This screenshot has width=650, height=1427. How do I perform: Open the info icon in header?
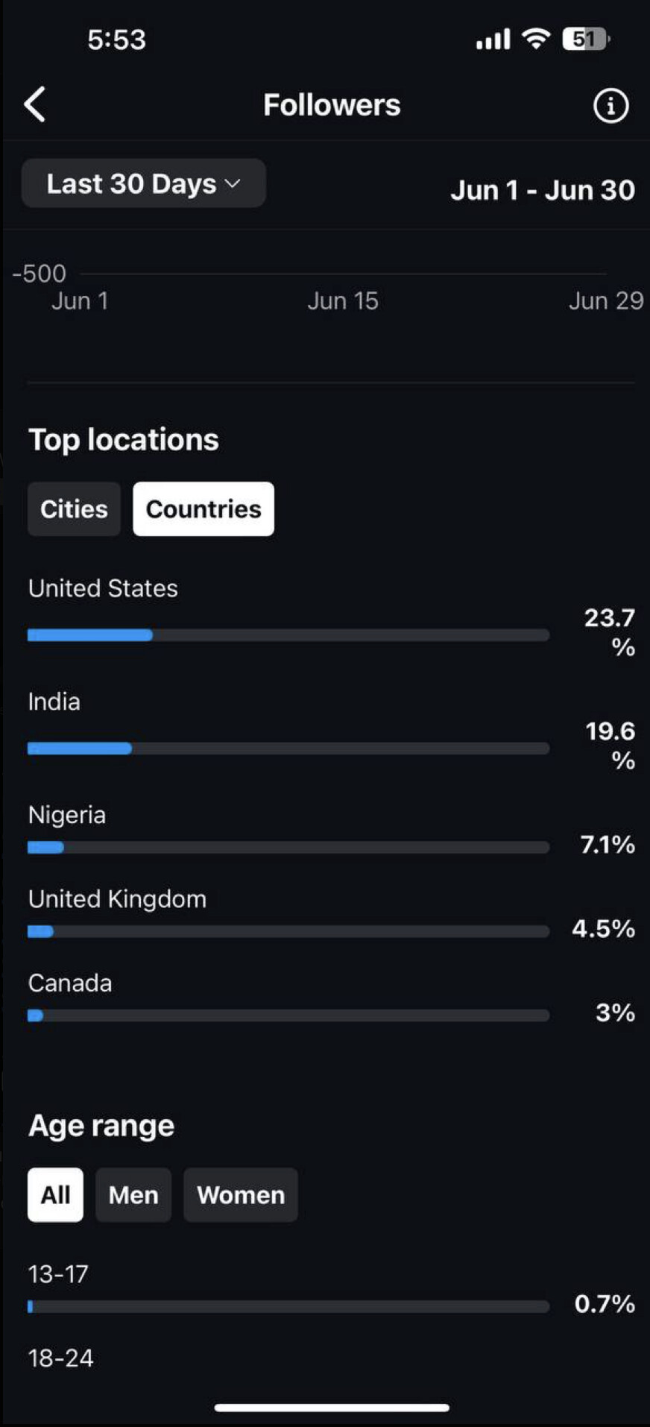coord(610,106)
